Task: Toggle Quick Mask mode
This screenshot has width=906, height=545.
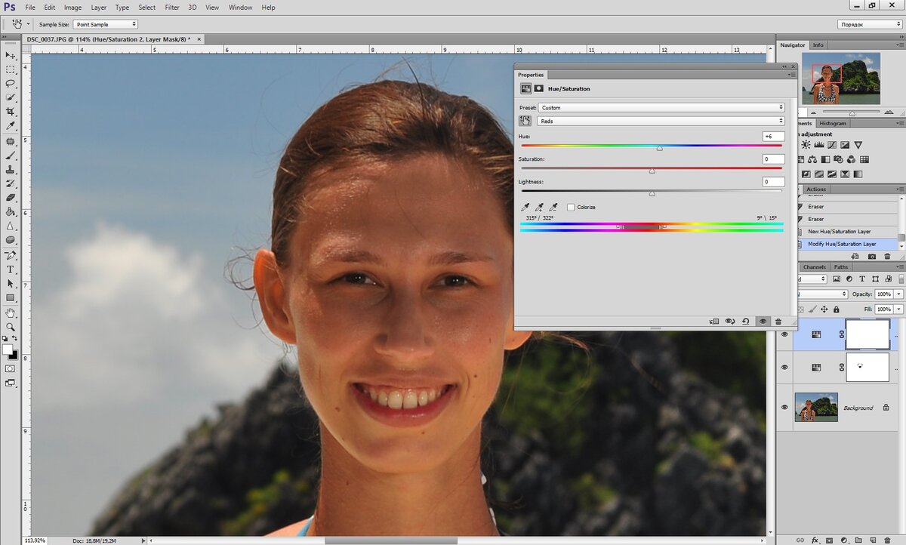Action: [11, 368]
